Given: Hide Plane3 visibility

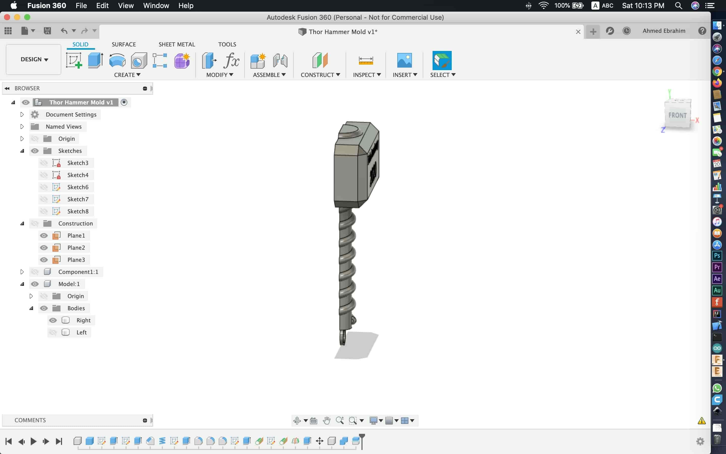Looking at the screenshot, I should click(x=44, y=260).
